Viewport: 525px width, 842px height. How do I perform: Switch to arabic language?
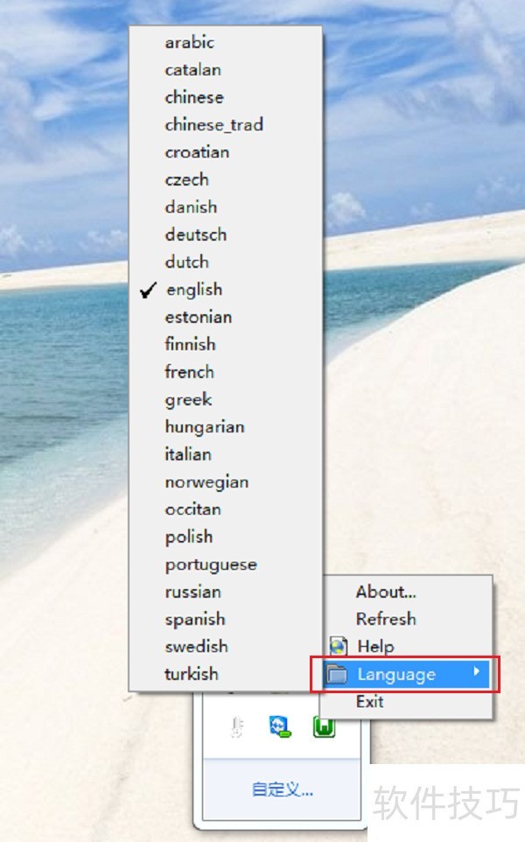tap(190, 42)
